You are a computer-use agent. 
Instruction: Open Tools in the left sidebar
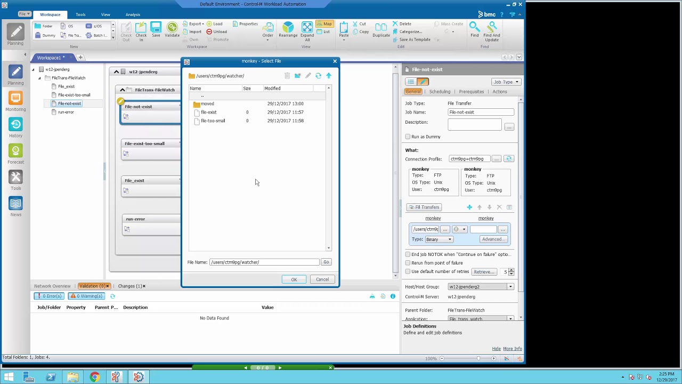(15, 181)
